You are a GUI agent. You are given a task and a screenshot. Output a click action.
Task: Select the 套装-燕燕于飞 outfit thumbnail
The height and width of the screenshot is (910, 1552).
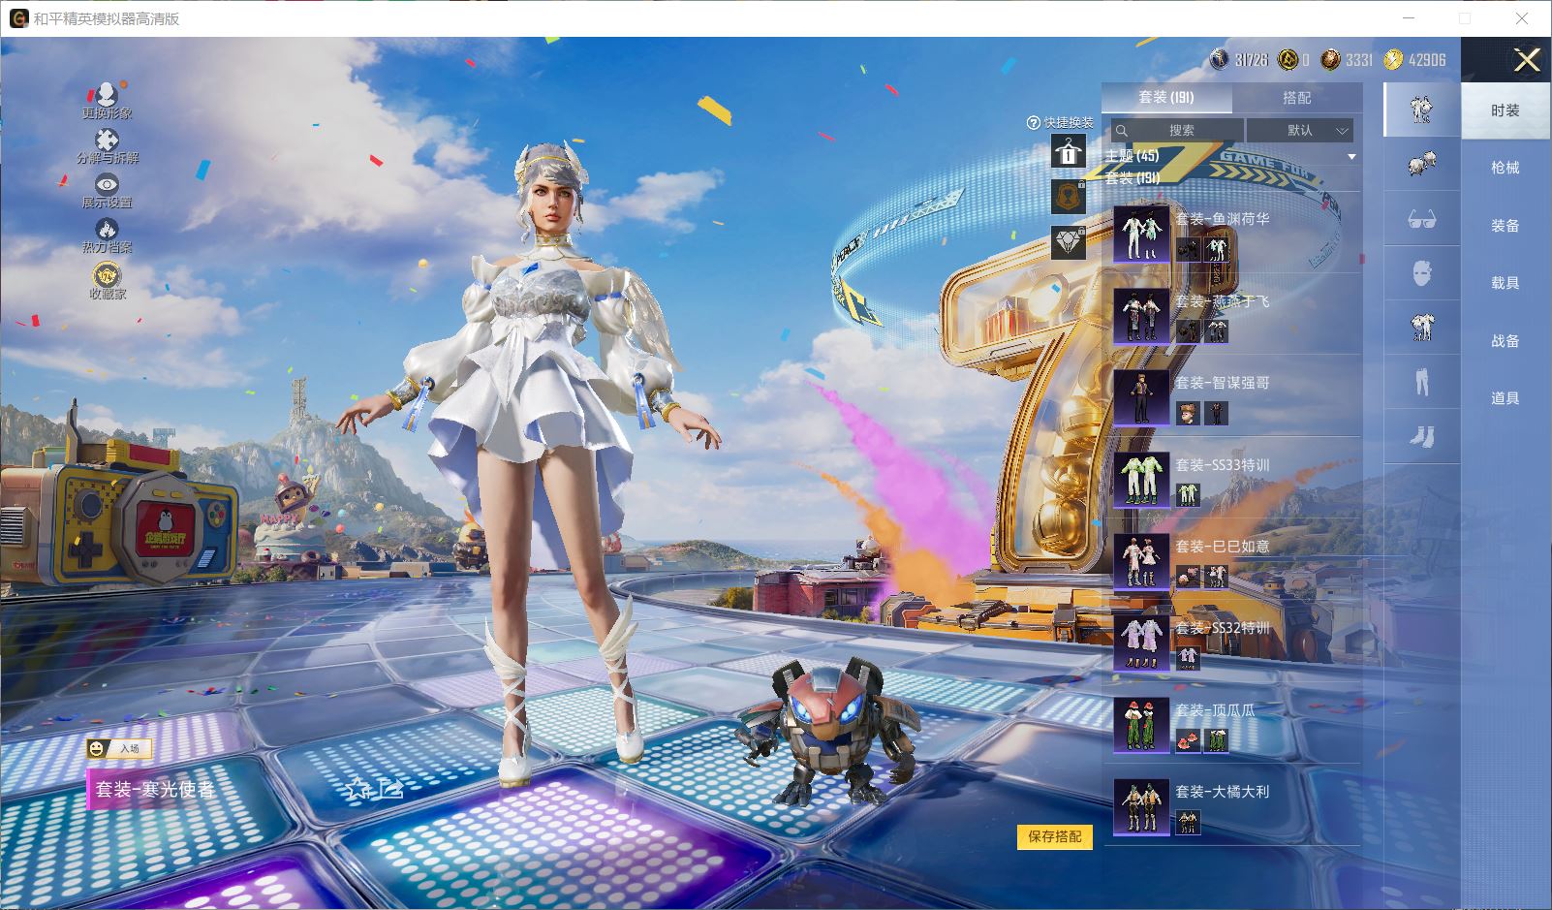1141,316
